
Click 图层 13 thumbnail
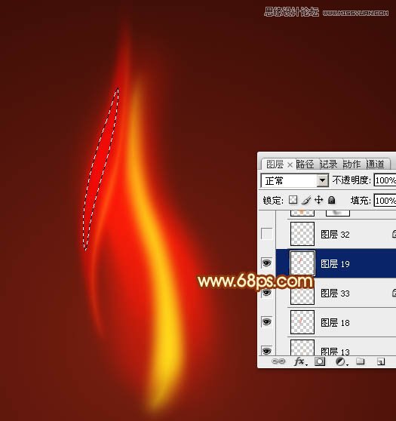click(302, 348)
